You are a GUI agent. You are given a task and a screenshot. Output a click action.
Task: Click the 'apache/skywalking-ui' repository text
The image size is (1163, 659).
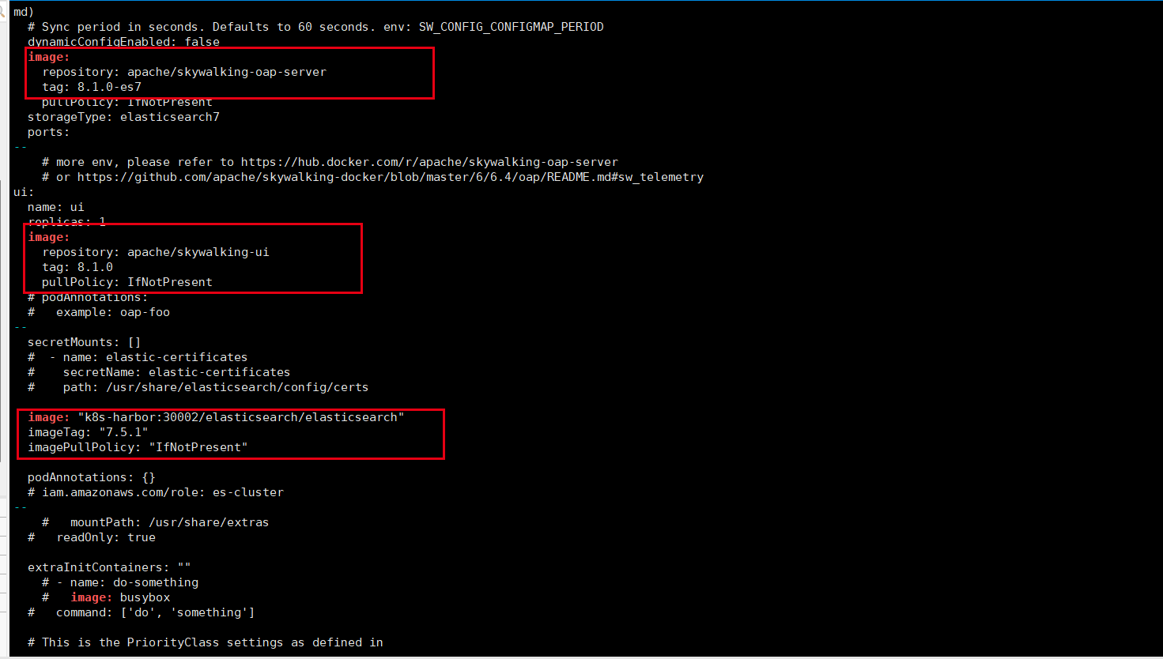[198, 252]
